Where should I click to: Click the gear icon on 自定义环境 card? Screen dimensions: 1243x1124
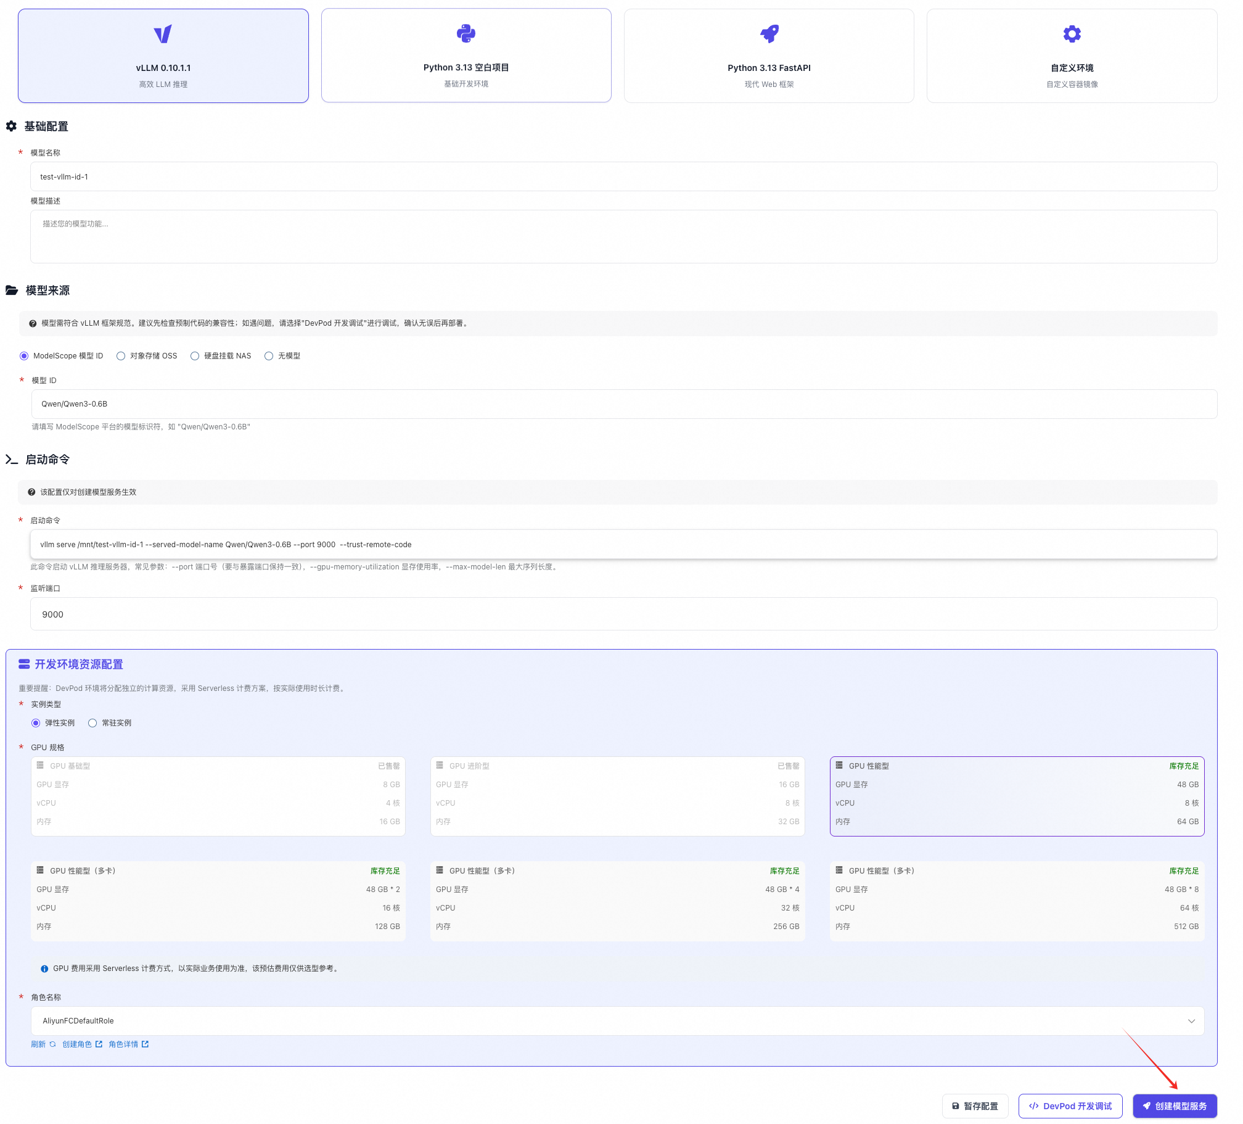click(x=1072, y=33)
